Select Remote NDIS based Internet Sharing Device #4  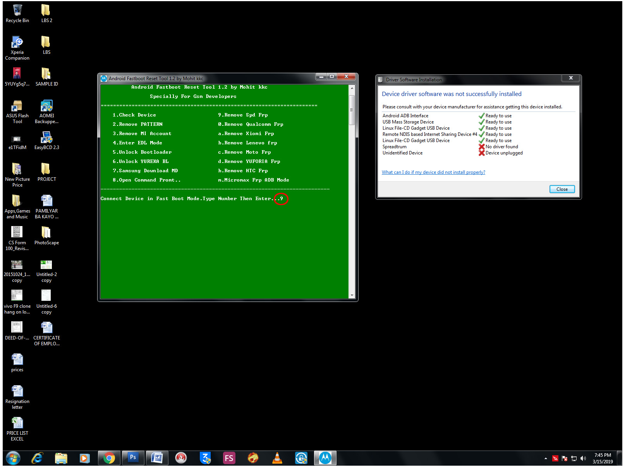(452, 134)
